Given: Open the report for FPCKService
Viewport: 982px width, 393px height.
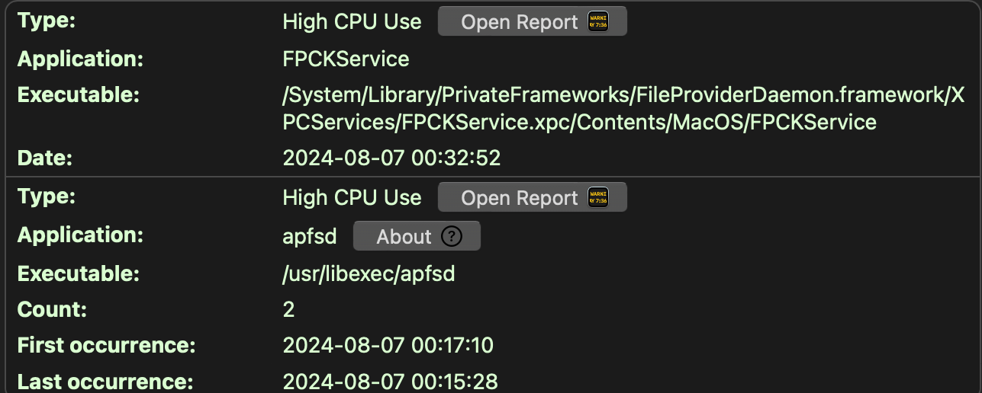Looking at the screenshot, I should (x=519, y=22).
